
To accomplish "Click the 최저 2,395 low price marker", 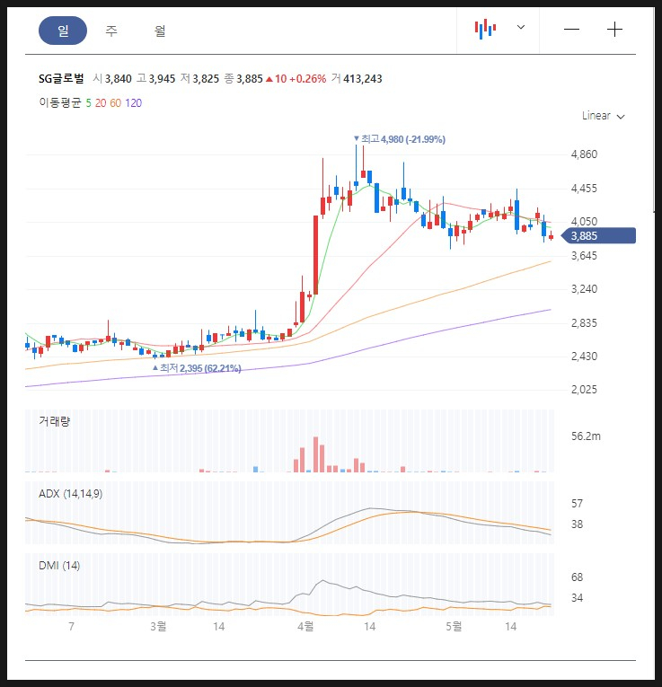I will pyautogui.click(x=199, y=368).
